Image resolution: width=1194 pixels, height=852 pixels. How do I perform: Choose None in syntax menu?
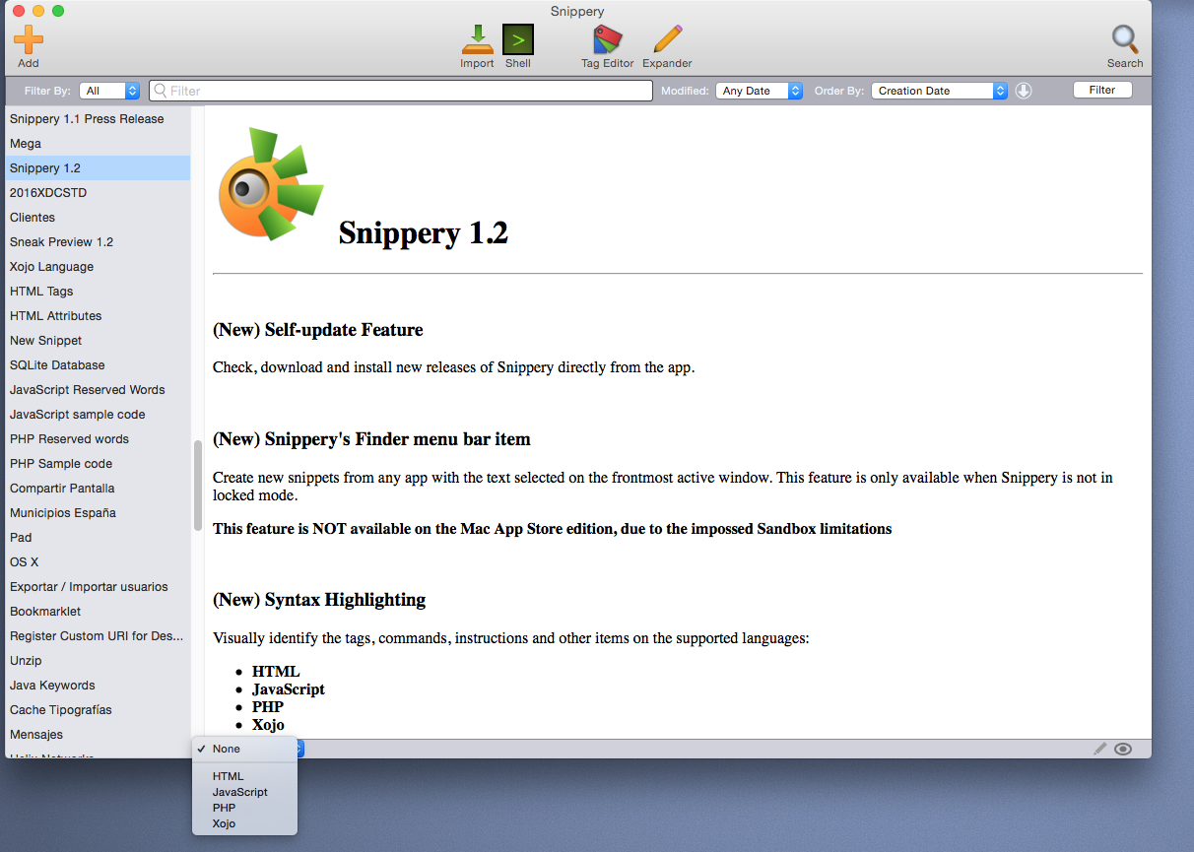[244, 749]
